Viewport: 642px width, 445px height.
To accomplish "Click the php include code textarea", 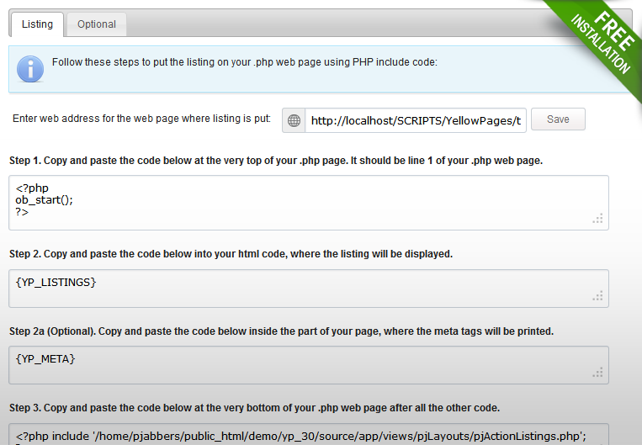I will pos(309,434).
